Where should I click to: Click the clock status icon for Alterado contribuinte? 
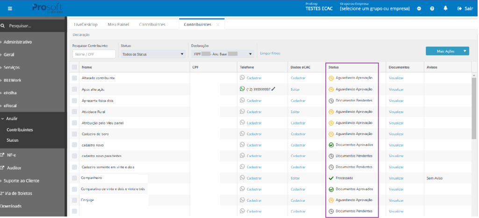pos(331,78)
